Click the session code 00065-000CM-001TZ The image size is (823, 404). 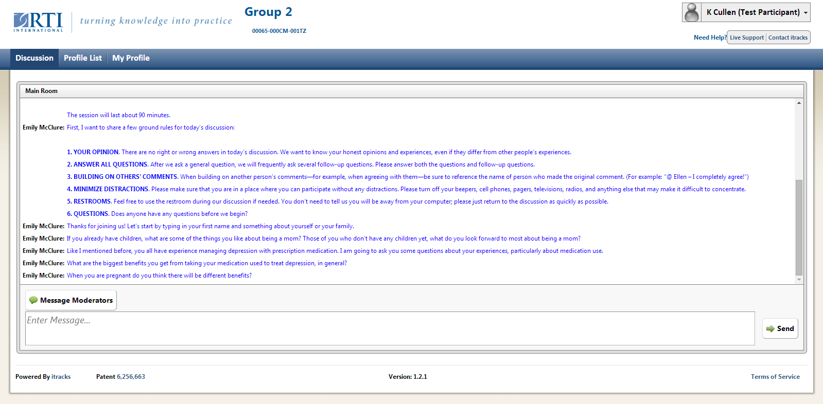[279, 31]
